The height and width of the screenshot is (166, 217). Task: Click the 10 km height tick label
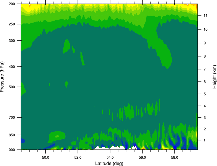[206, 29]
